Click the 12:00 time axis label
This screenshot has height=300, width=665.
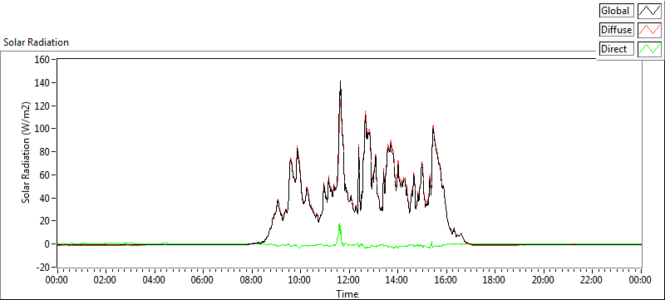[x=349, y=280]
